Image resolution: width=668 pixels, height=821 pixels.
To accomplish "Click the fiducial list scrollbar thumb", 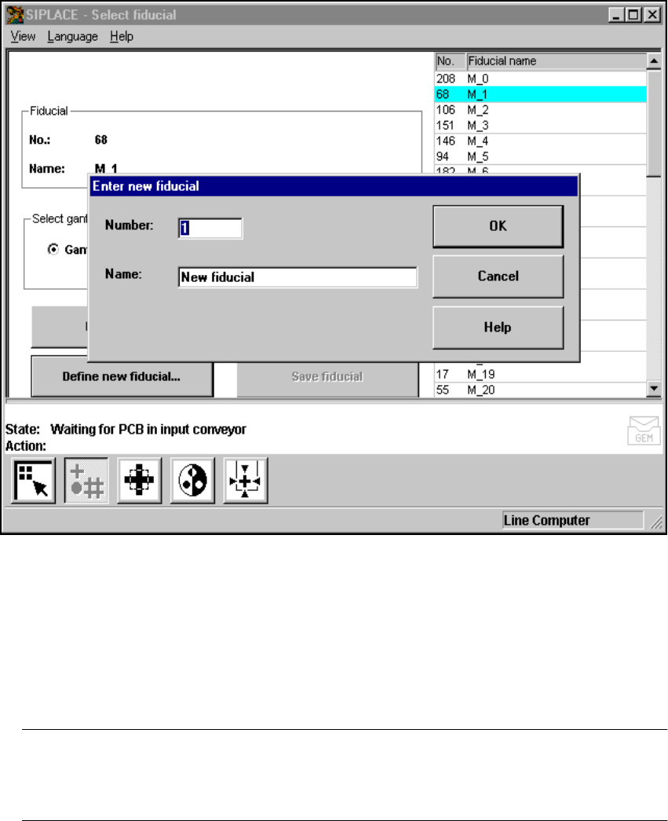I will coord(654,123).
